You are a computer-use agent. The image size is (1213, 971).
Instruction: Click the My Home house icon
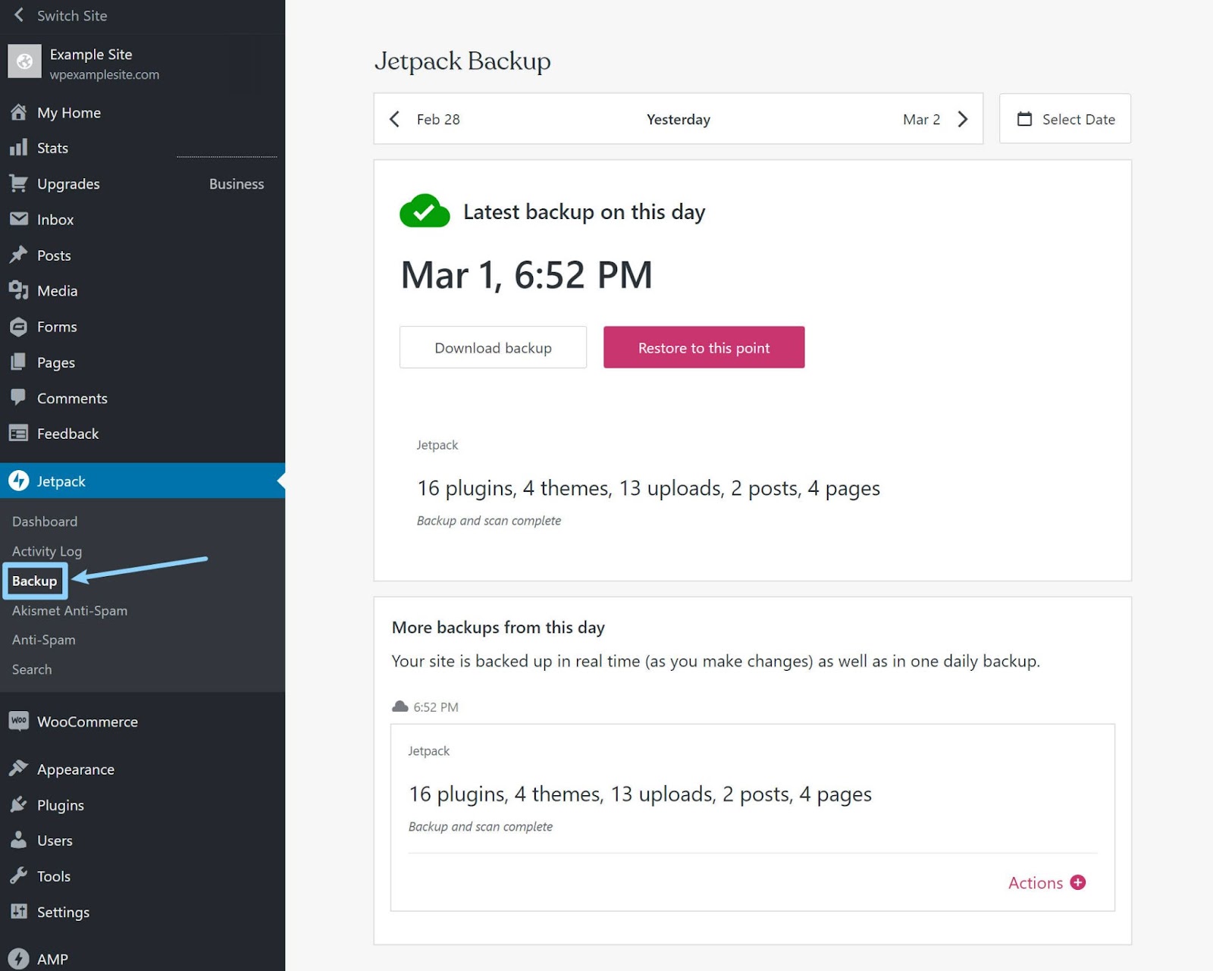click(19, 112)
